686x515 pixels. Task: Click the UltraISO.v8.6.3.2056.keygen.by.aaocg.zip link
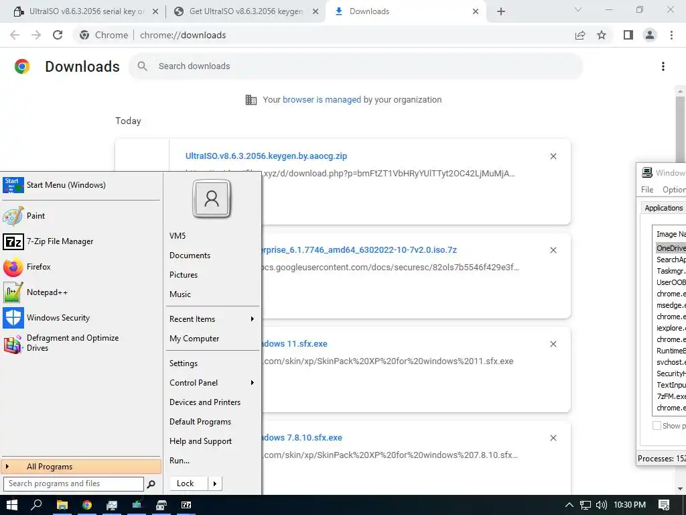pyautogui.click(x=266, y=156)
